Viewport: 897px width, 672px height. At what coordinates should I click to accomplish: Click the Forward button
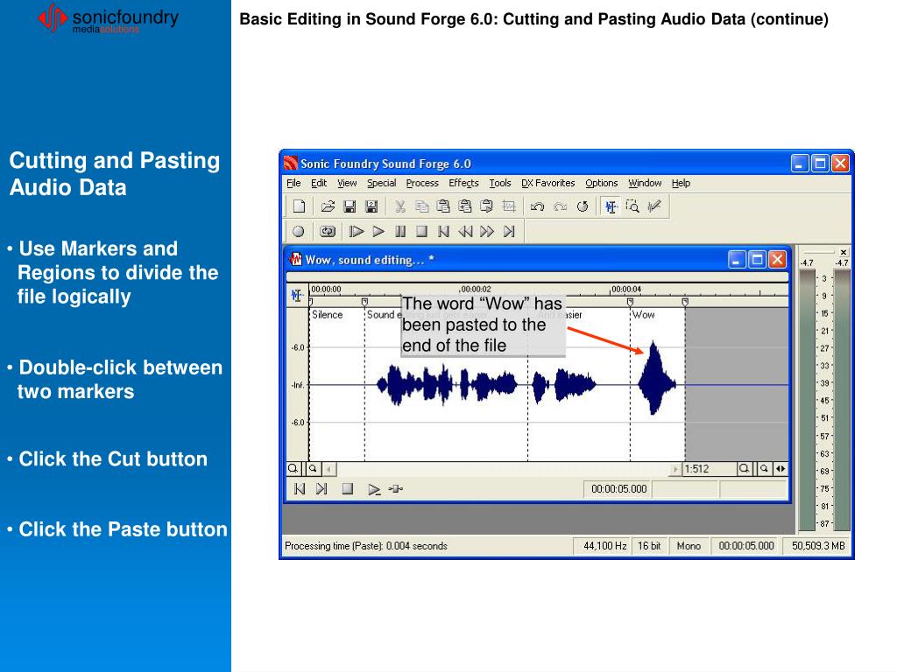[x=487, y=231]
